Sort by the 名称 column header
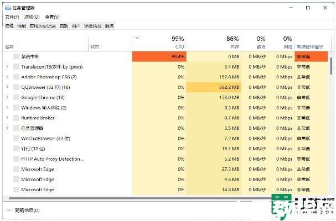This screenshot has height=221, width=336. point(46,43)
